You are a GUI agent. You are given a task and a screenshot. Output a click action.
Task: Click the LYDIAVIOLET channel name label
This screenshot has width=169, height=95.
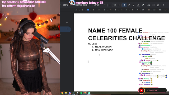point(153,90)
